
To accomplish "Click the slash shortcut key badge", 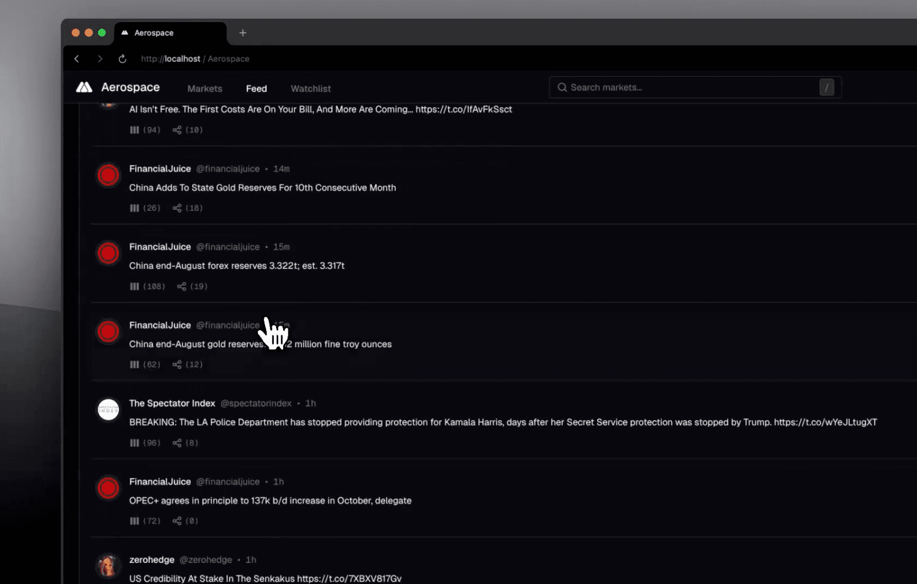I will [x=826, y=88].
